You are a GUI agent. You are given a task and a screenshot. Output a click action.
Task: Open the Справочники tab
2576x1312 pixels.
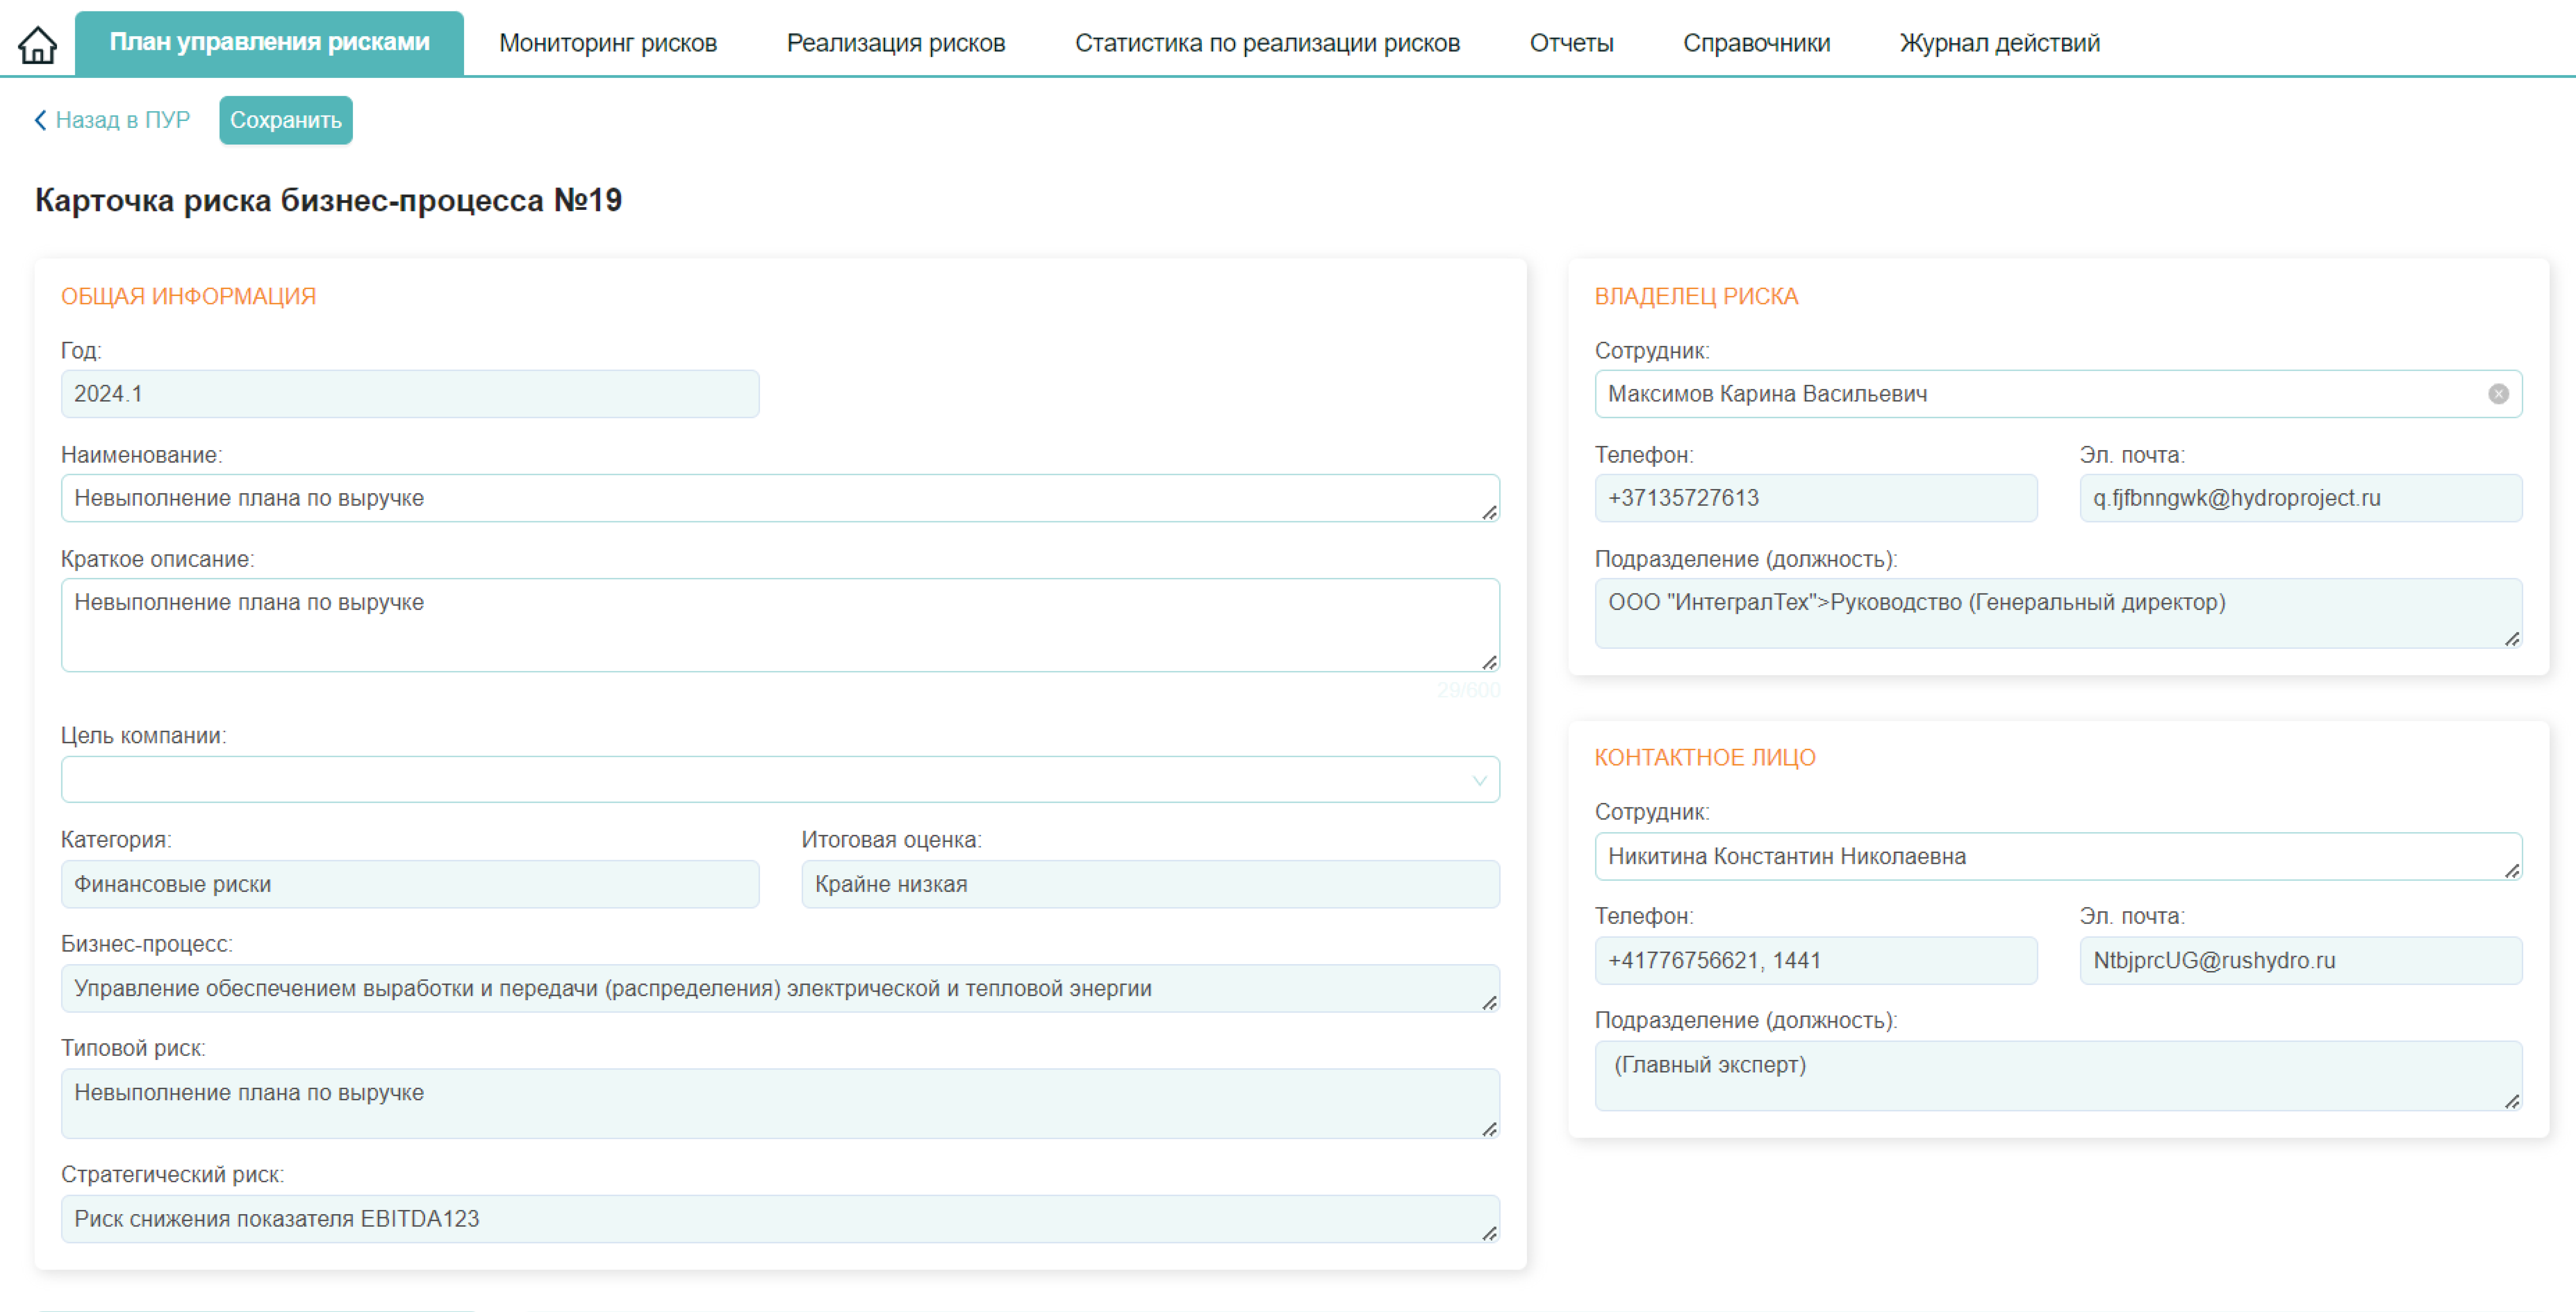pos(1756,43)
